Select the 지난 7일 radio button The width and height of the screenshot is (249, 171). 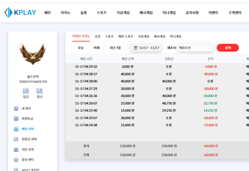coord(105,48)
